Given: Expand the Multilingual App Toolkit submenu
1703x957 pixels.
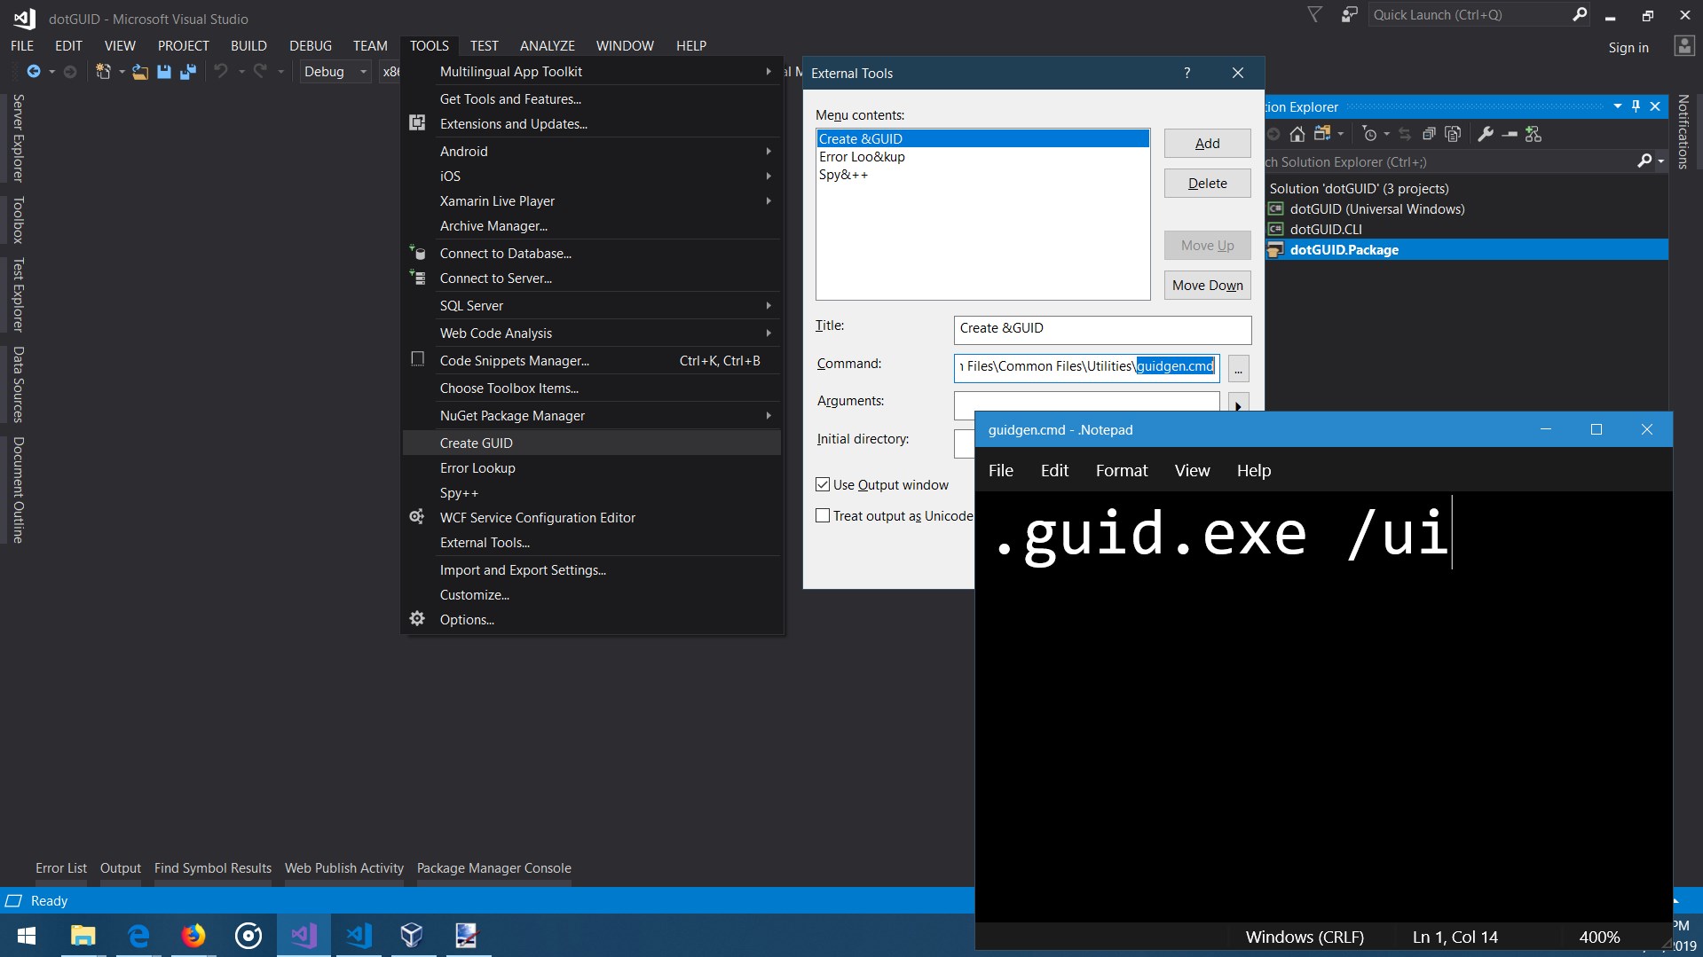Looking at the screenshot, I should point(769,71).
